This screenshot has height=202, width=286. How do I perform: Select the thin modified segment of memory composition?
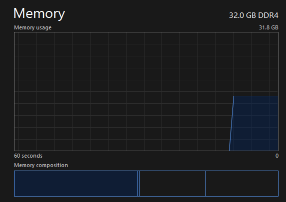(x=138, y=184)
